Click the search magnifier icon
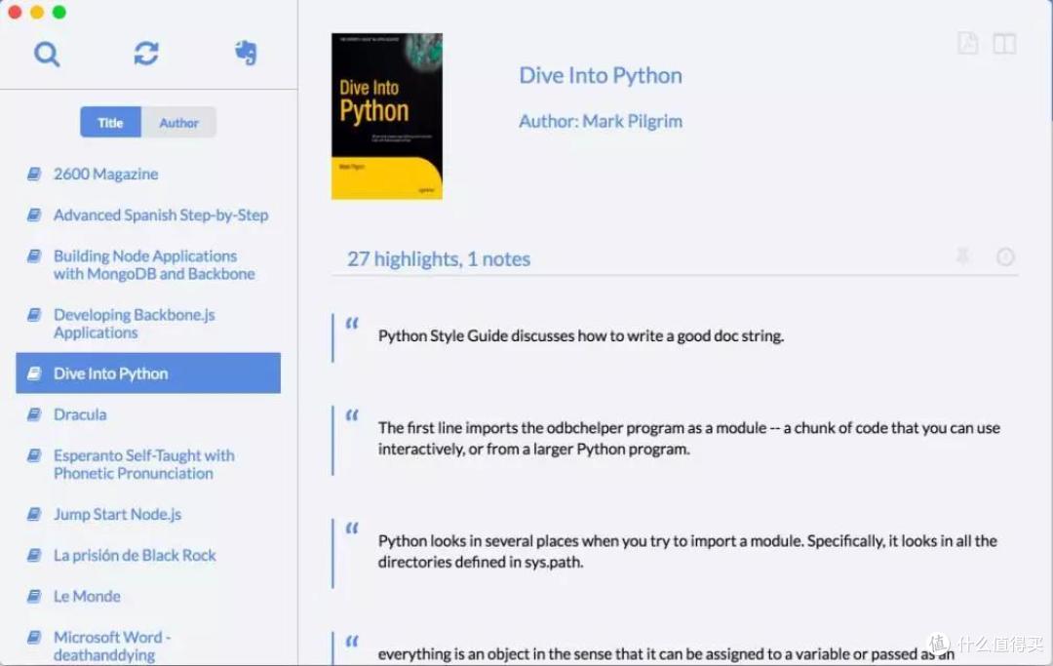 pyautogui.click(x=47, y=54)
